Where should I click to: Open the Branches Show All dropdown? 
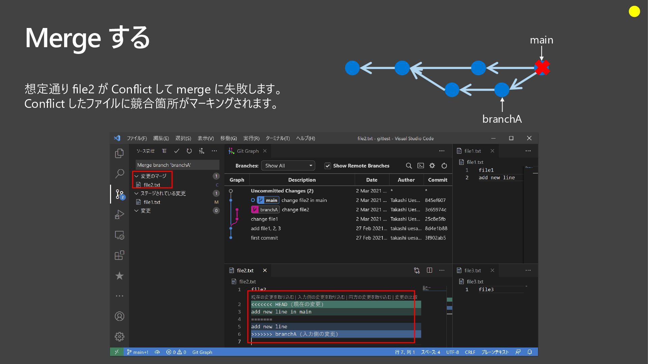(x=288, y=165)
